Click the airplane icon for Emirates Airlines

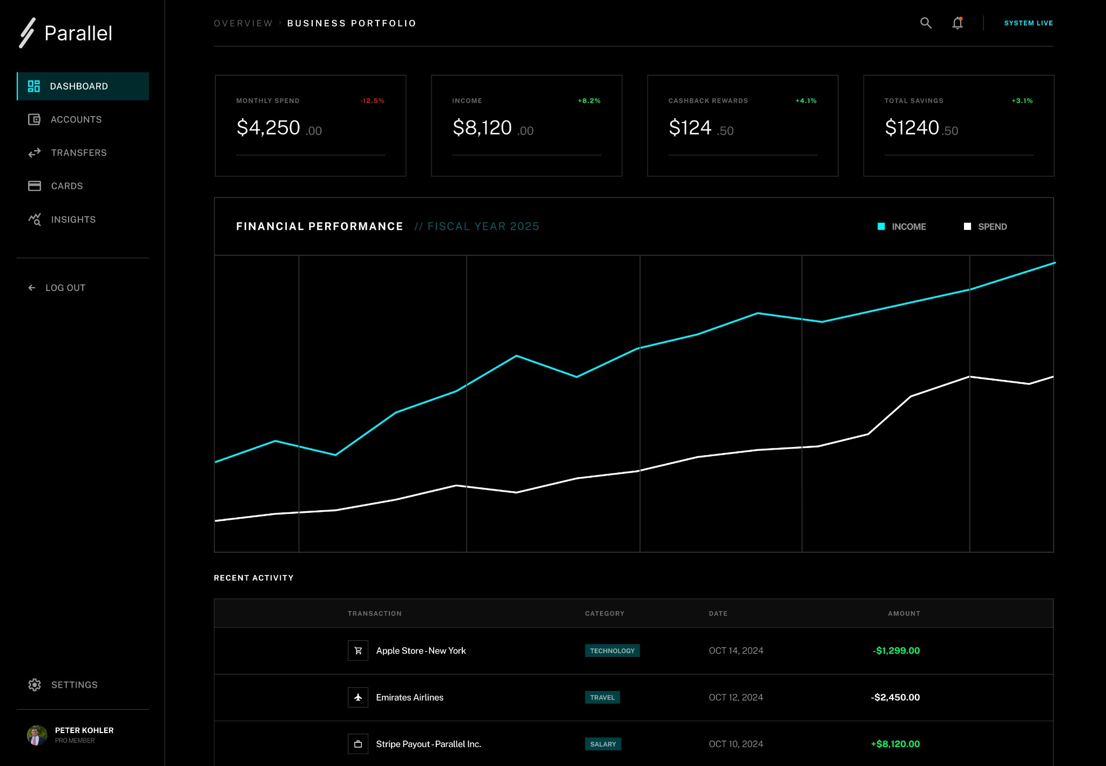pyautogui.click(x=358, y=697)
